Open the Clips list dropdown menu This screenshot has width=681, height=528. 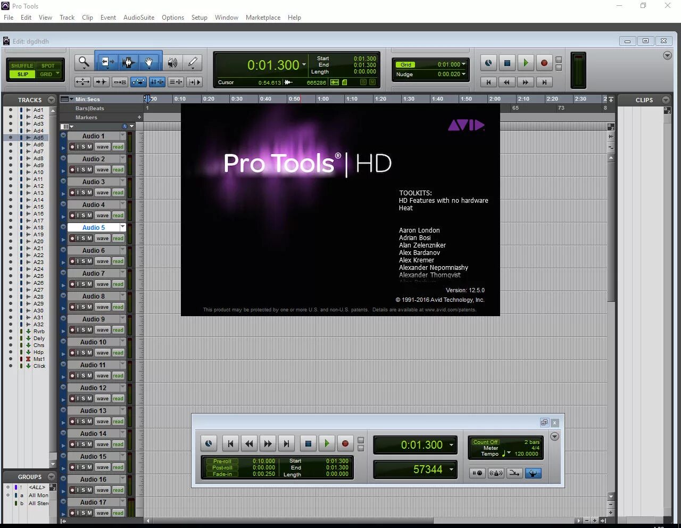[x=666, y=100]
